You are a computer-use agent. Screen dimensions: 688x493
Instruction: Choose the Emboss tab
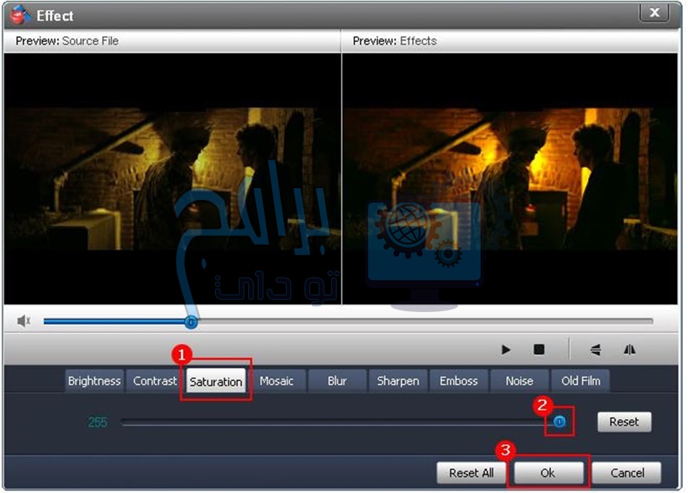tap(458, 381)
